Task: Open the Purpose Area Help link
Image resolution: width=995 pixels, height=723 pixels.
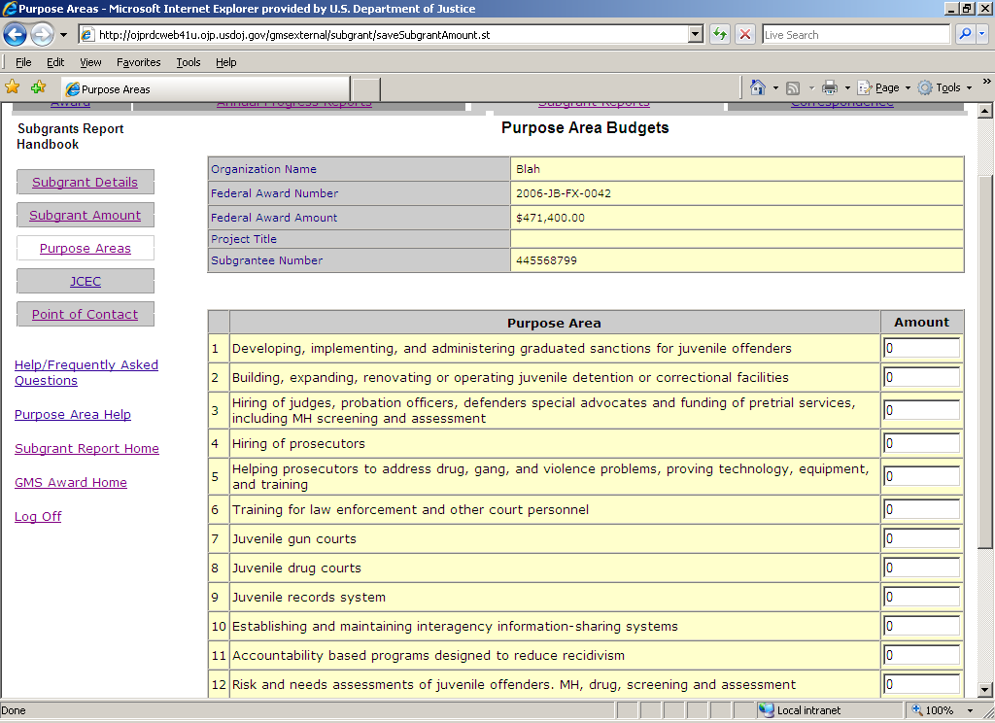Action: (73, 415)
